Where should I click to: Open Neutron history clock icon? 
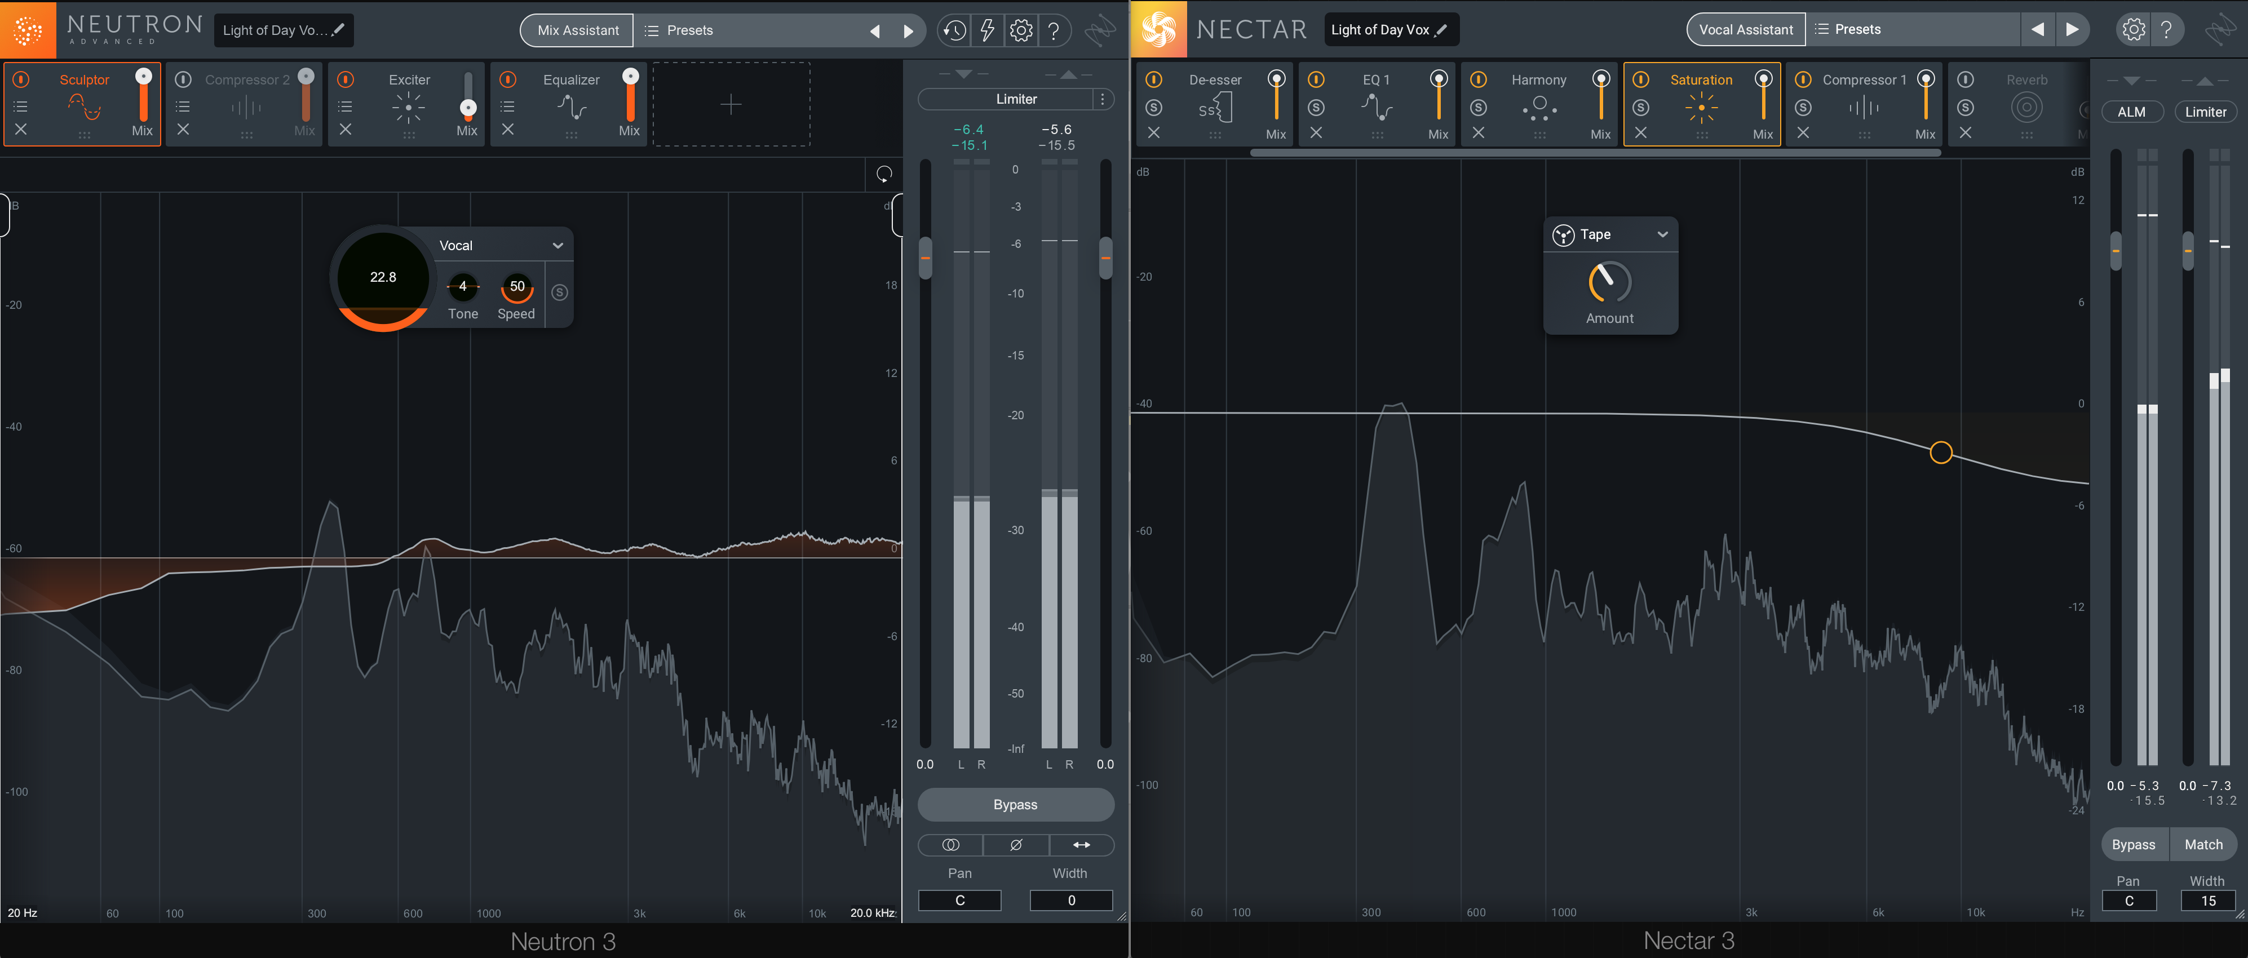click(x=954, y=30)
